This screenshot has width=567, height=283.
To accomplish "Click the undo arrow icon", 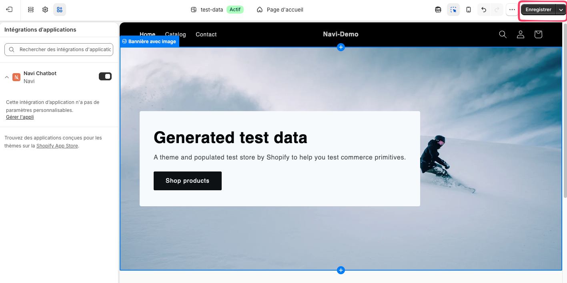I will pyautogui.click(x=484, y=10).
